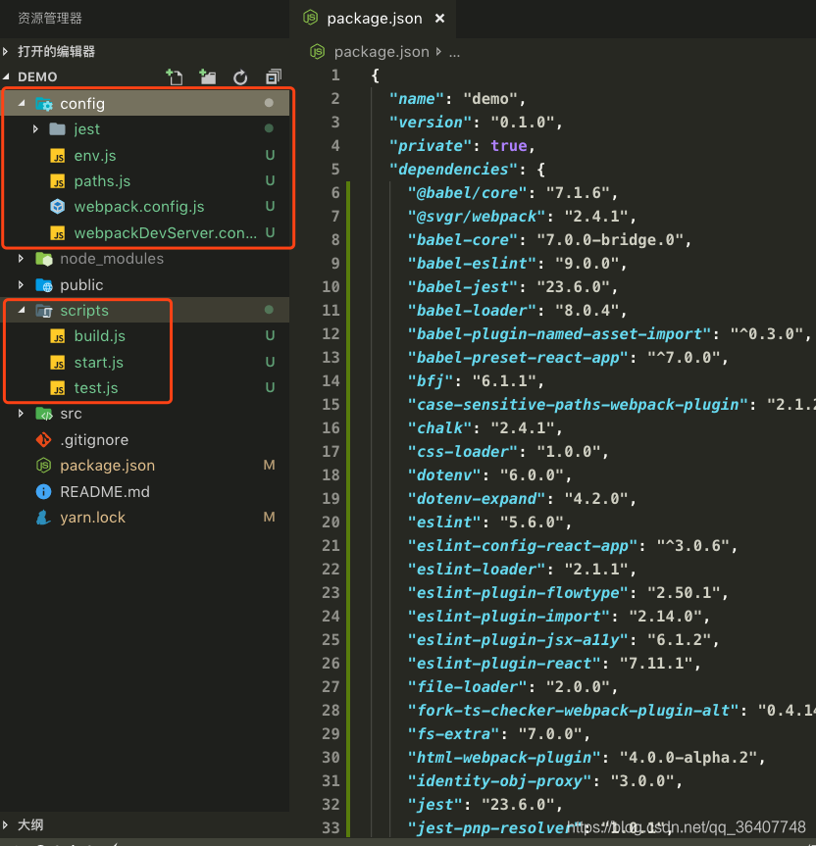Open webpackDevServer.config file
This screenshot has width=816, height=846.
coord(165,233)
